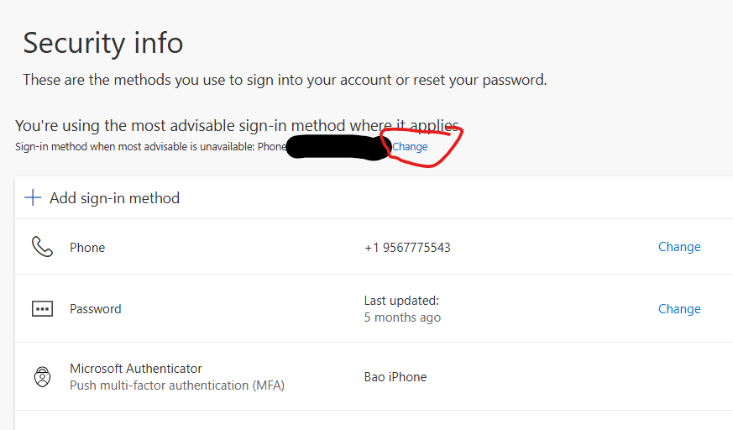Screen dimensions: 733x430
Task: Click the Password dots icon
Action: (42, 309)
